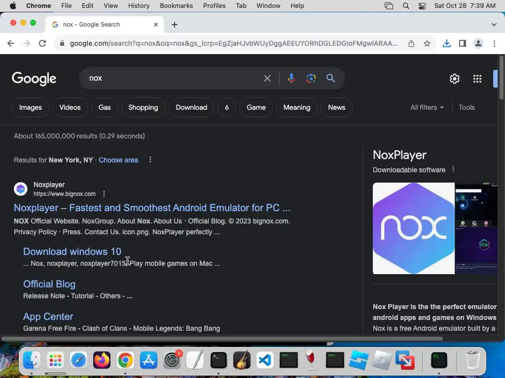Viewport: 505px width, 378px height.
Task: Open Firefox in the Dock
Action: [102, 360]
